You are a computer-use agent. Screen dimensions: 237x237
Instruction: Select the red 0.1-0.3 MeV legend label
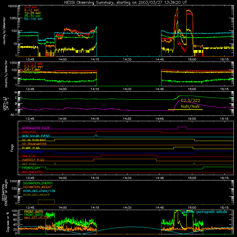[x=34, y=64]
